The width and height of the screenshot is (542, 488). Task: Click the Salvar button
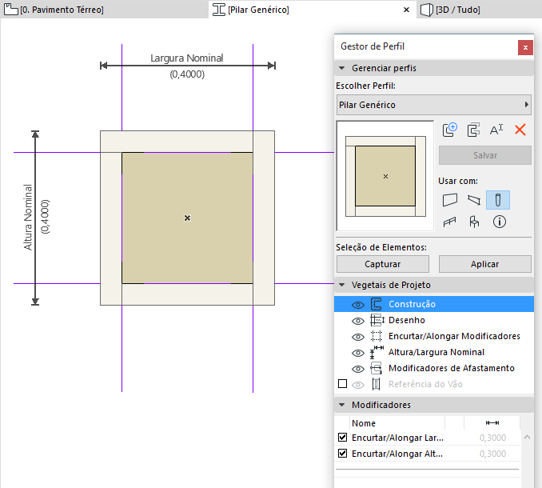coord(485,155)
